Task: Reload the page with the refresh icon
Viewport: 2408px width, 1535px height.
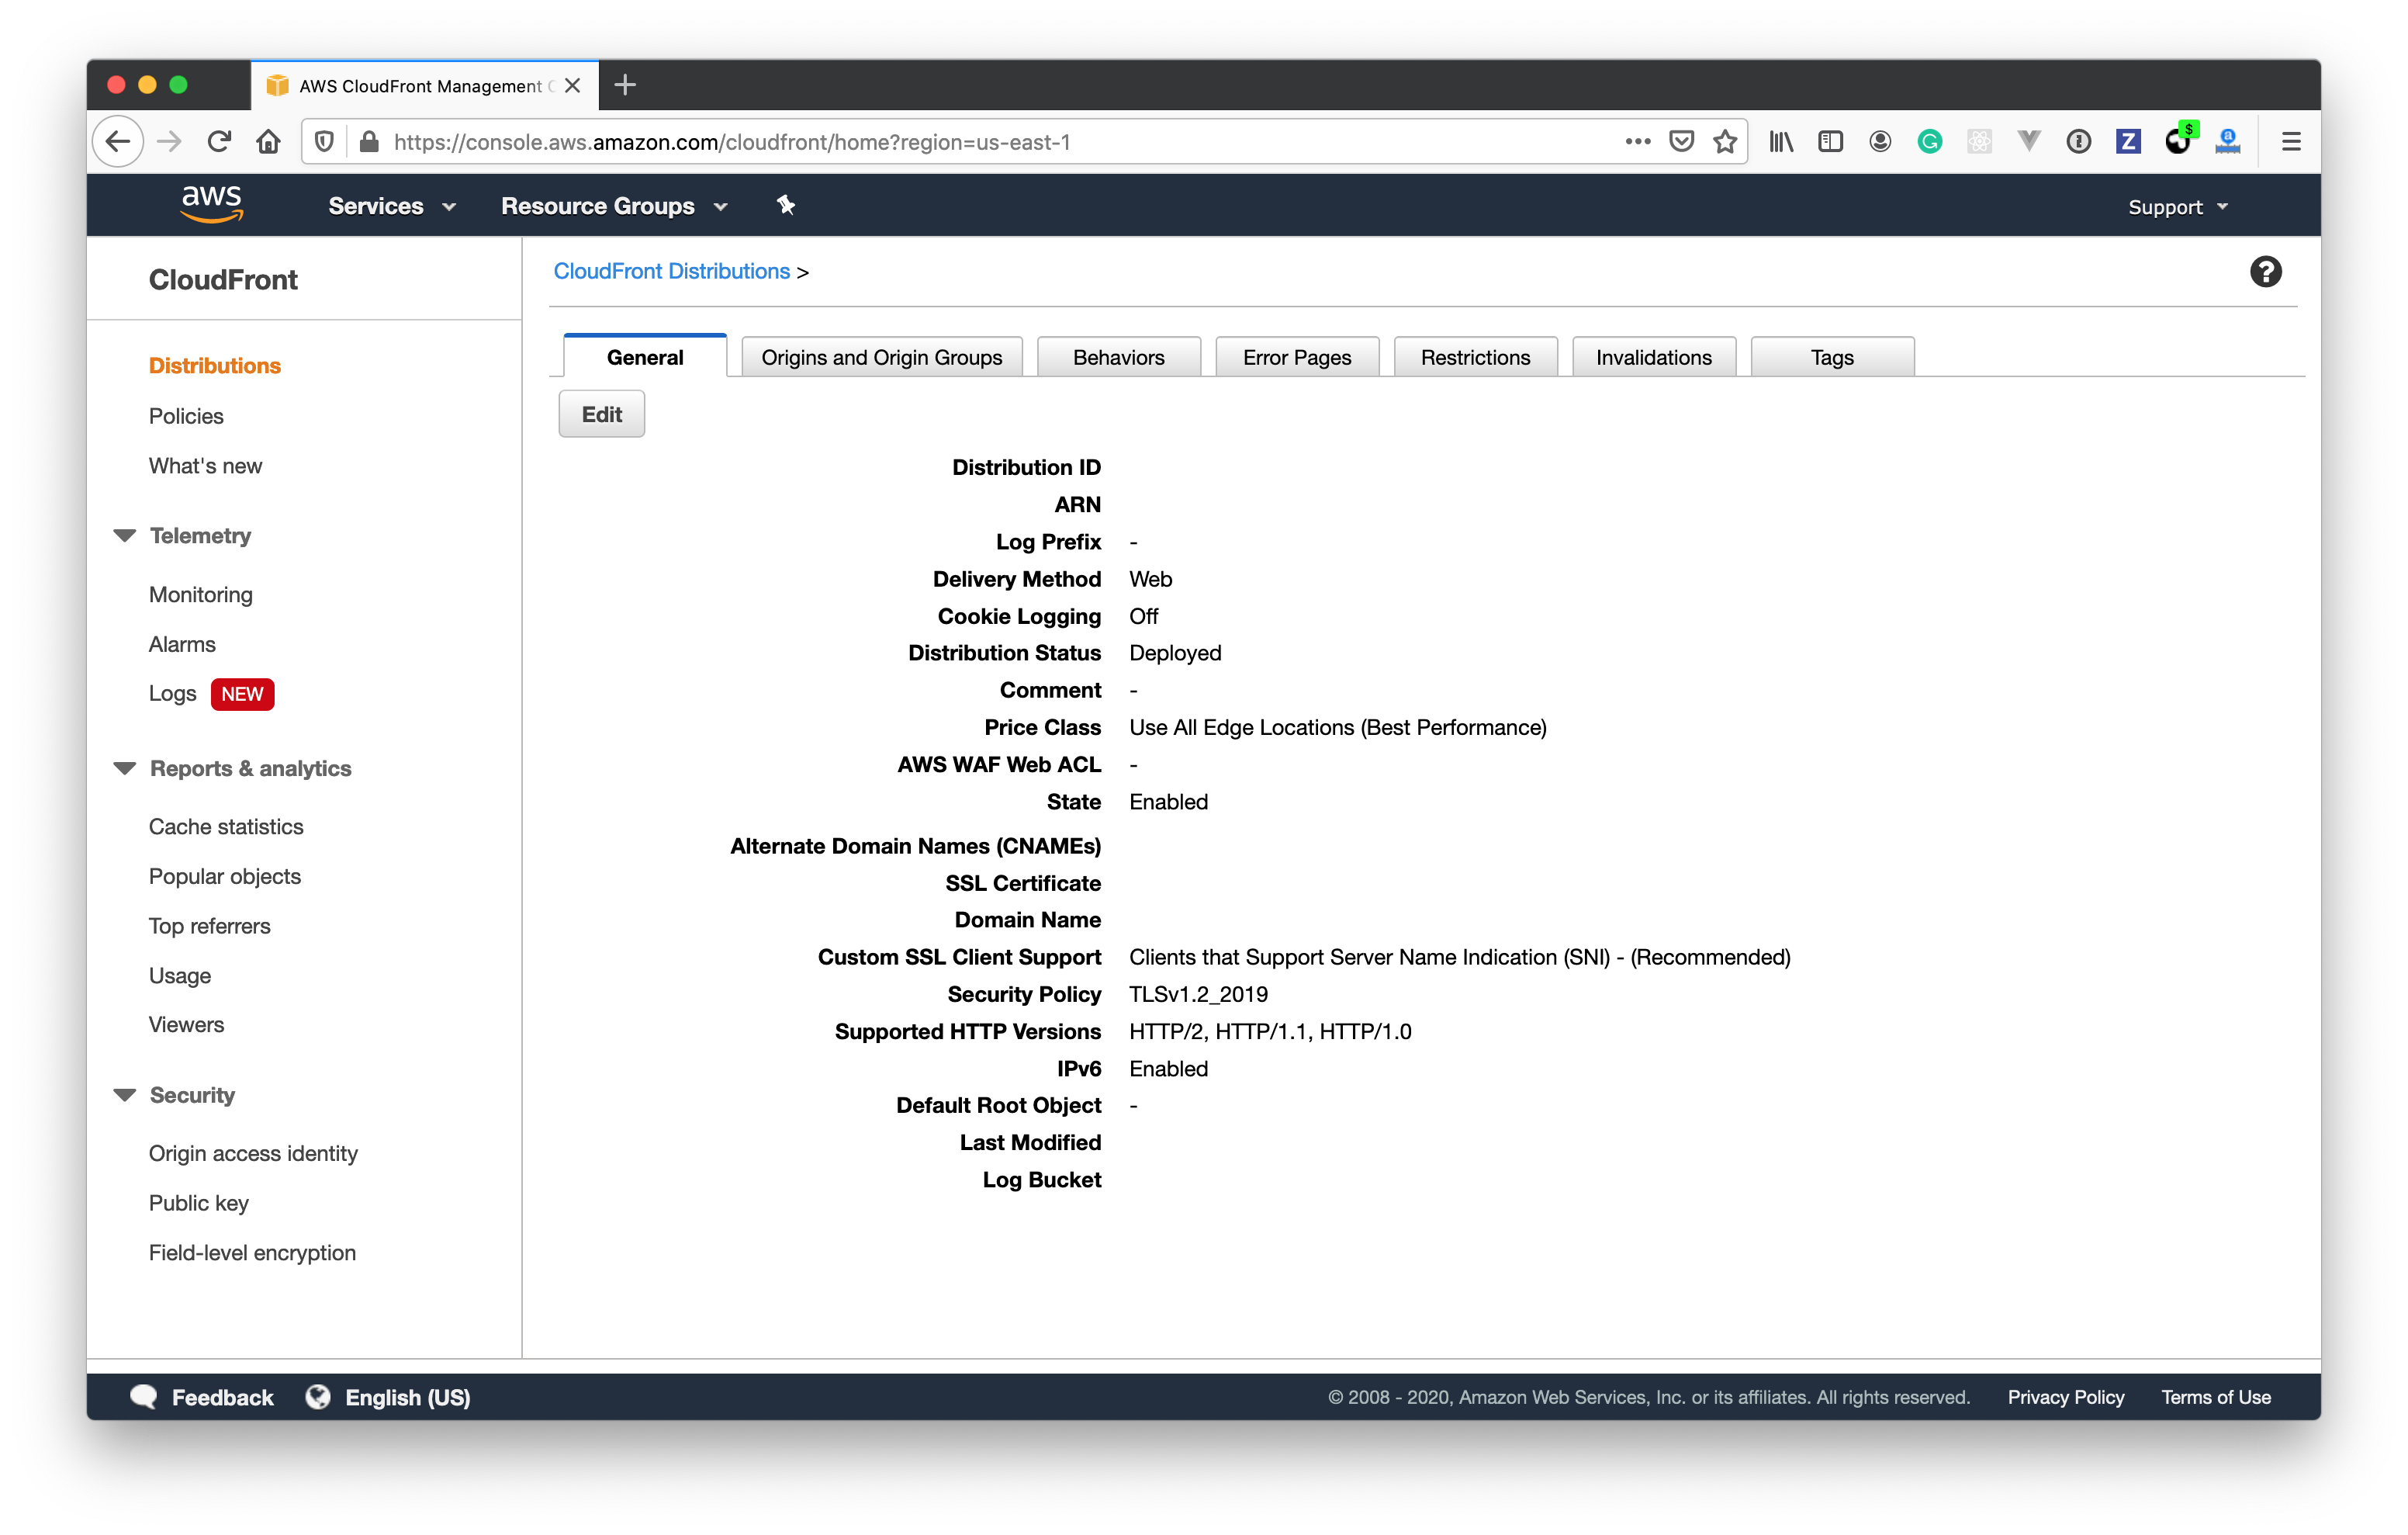Action: pos(220,142)
